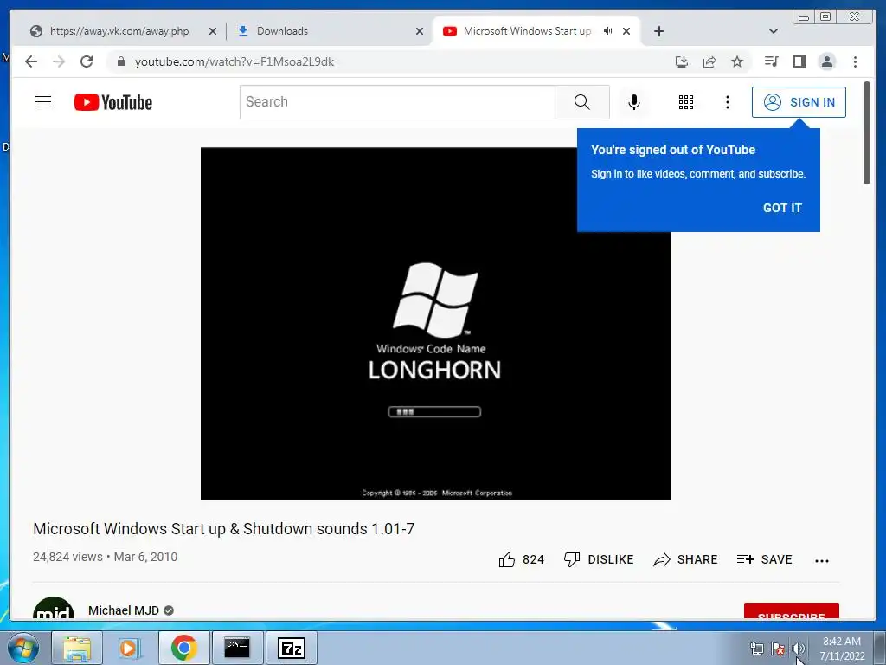Bookmark this page with the star
The image size is (886, 665).
tap(737, 61)
